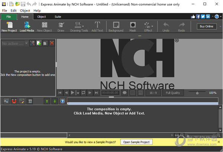223x152 pixels.
Task: Share via the LinkedIn icon
Action: tap(208, 17)
